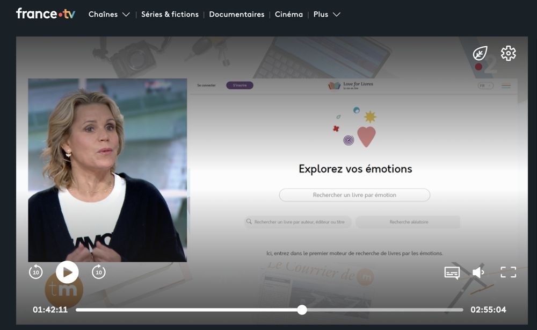Click 'Rechercher un livre par émotion' field
Viewport: 537px width, 330px height.
[354, 195]
